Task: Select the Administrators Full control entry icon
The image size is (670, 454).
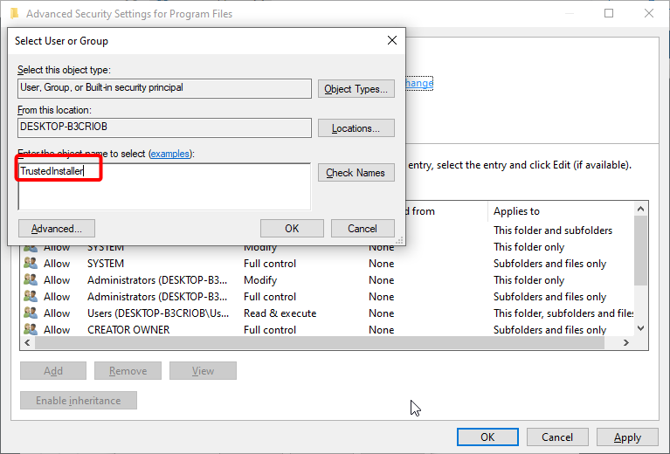Action: pos(31,297)
